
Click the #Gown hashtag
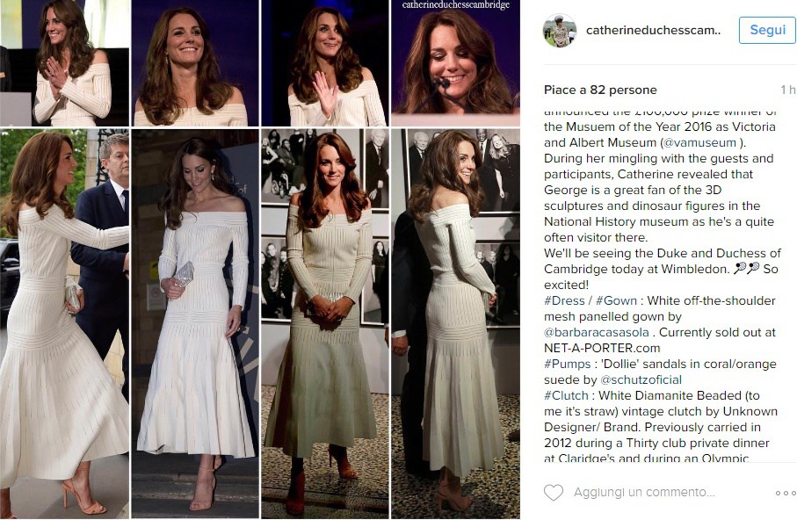pyautogui.click(x=616, y=301)
